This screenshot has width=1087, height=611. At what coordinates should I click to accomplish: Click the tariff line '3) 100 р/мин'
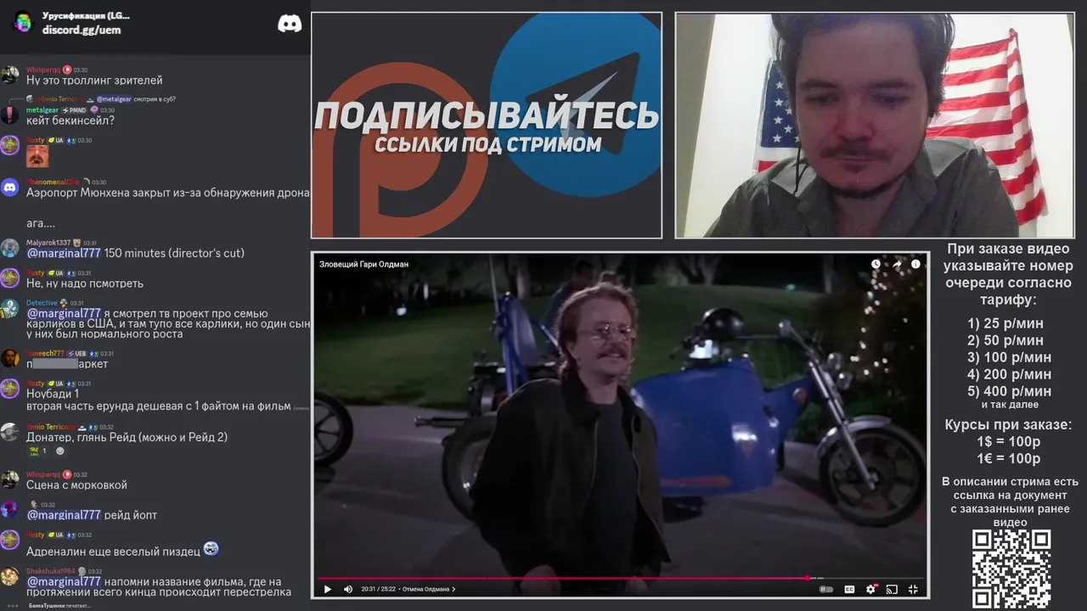tap(1010, 357)
